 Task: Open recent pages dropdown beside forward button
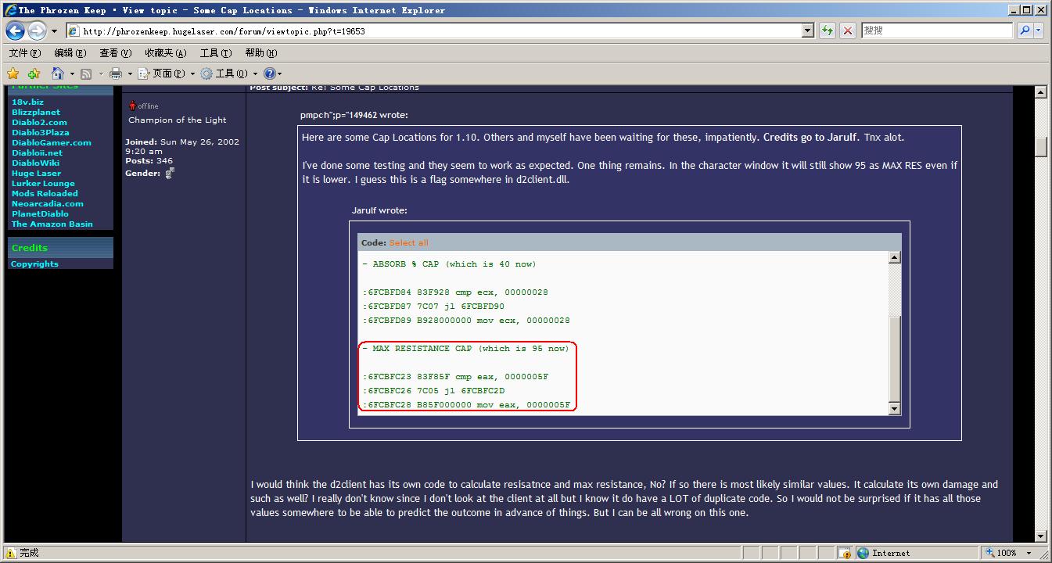click(54, 31)
